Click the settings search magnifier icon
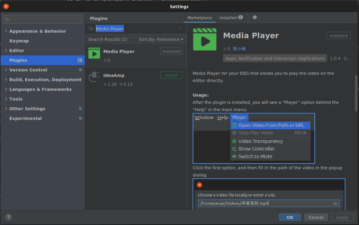Image resolution: width=359 pixels, height=225 pixels. click(7, 20)
